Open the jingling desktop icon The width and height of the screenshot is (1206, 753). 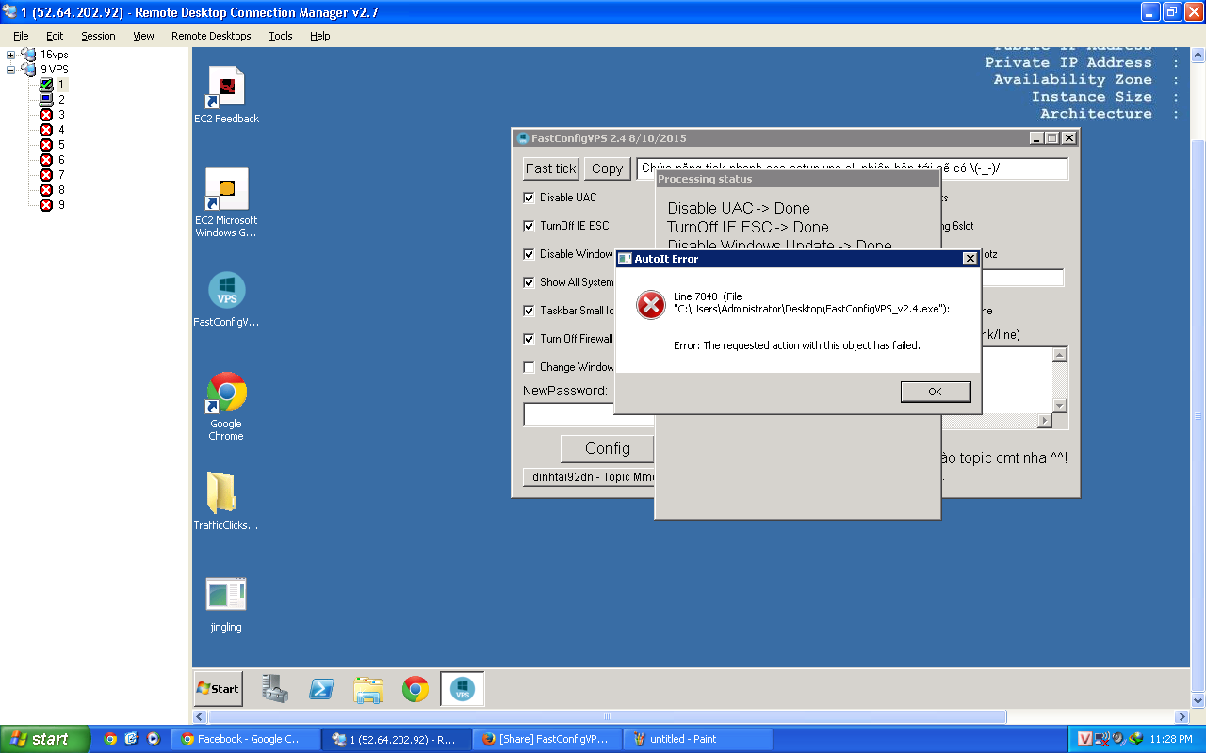(x=226, y=603)
